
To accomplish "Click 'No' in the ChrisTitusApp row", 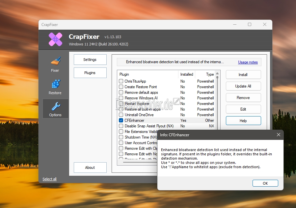I will click(x=182, y=81).
